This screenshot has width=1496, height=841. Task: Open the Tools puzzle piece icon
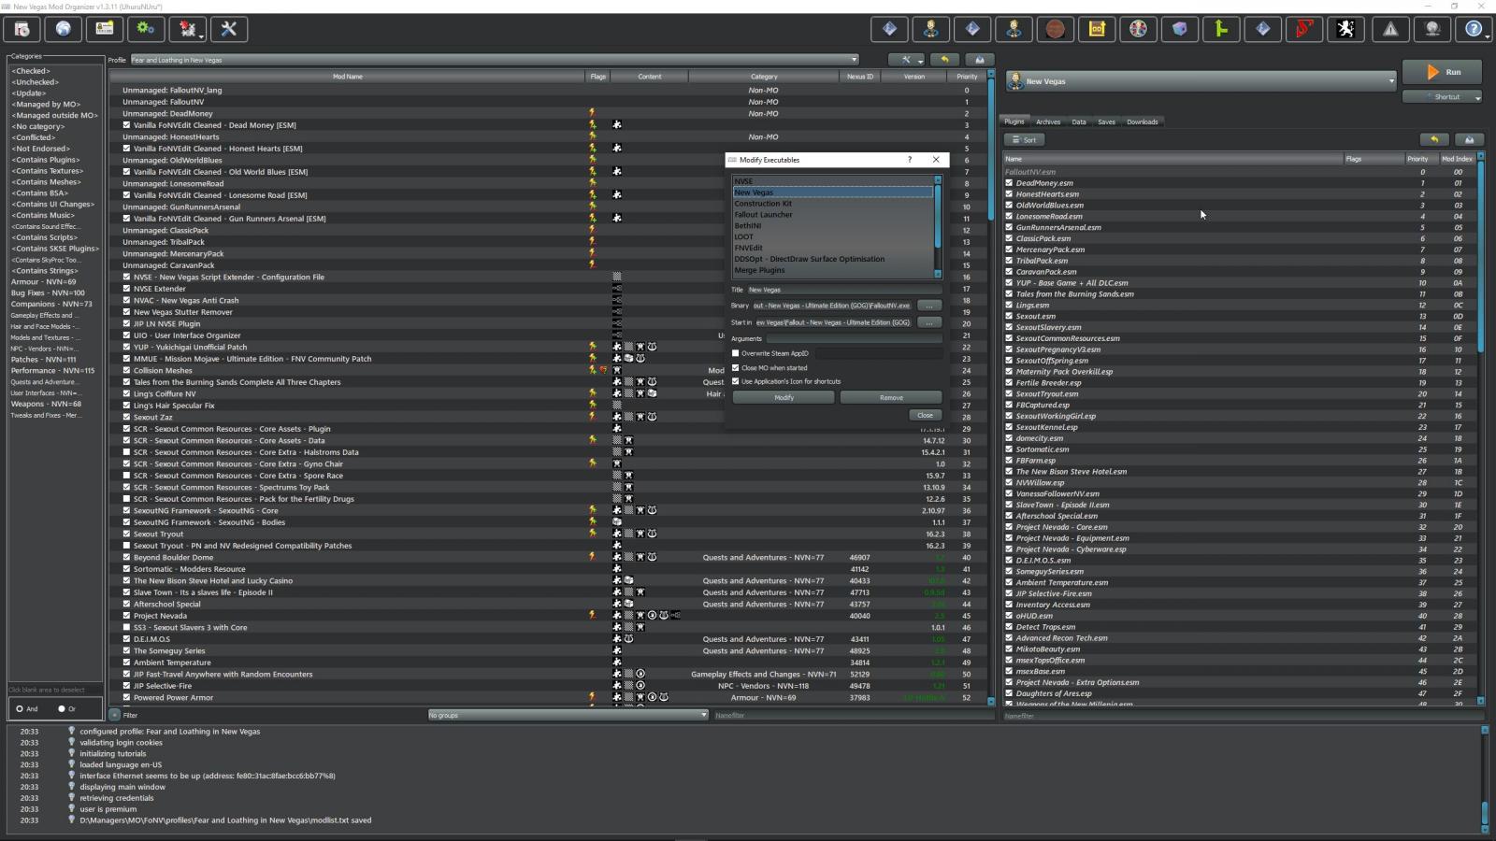click(x=188, y=29)
